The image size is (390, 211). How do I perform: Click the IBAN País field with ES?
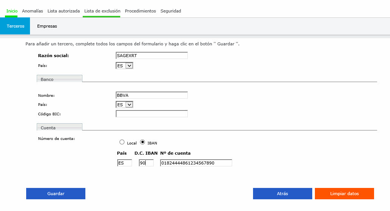point(124,163)
